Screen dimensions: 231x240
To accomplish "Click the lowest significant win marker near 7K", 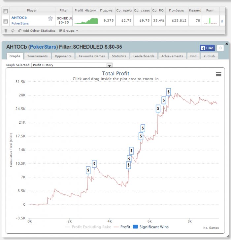I will 88,170.
